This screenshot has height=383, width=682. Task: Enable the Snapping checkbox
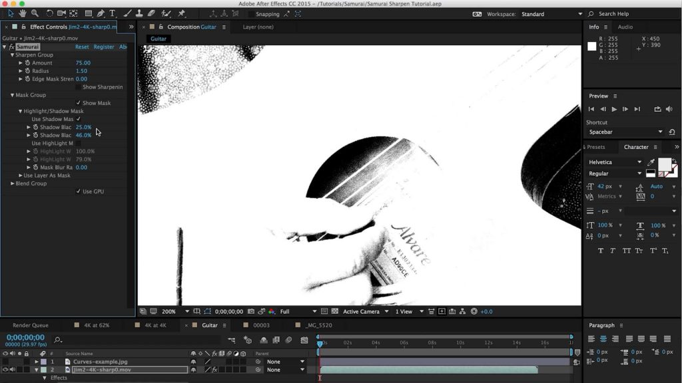(x=251, y=14)
